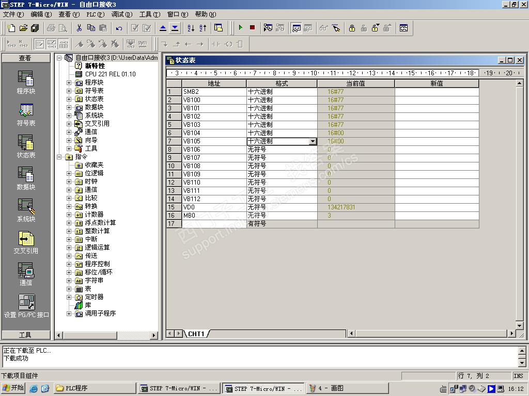Click the 查看 bar header button
Screen dimensions: 529x396
pos(26,58)
